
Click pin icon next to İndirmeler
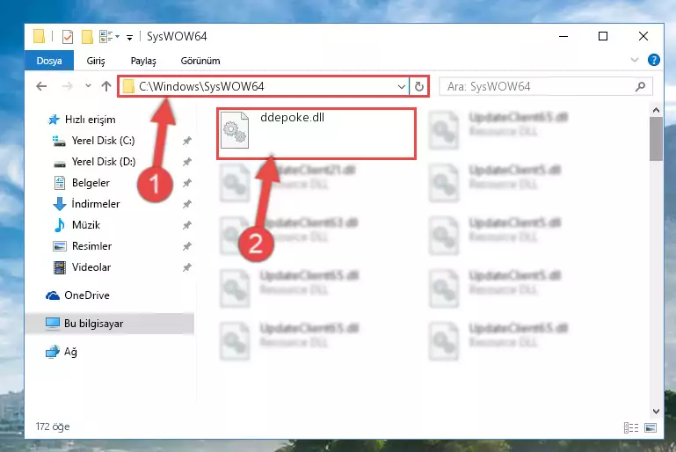coord(186,204)
